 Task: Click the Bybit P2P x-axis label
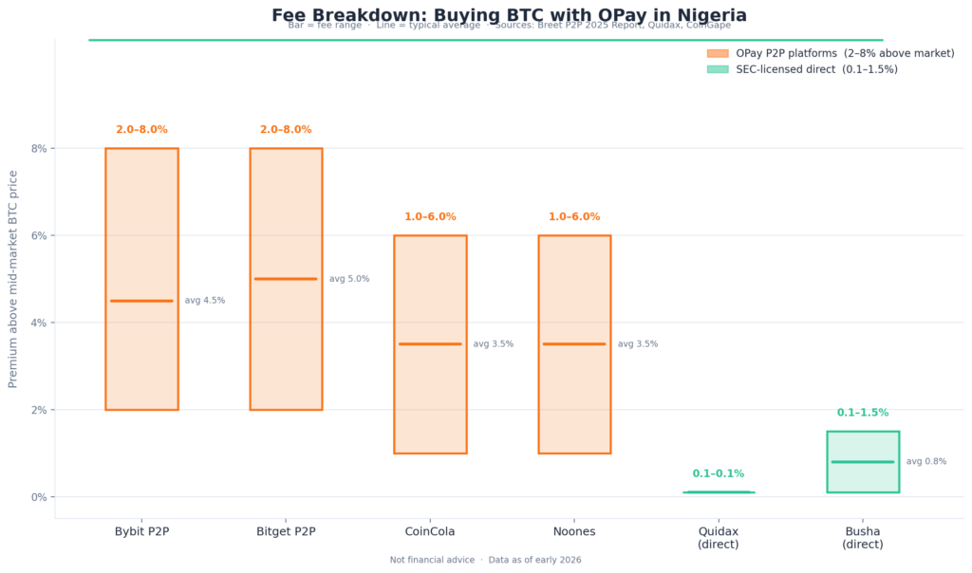tap(141, 531)
